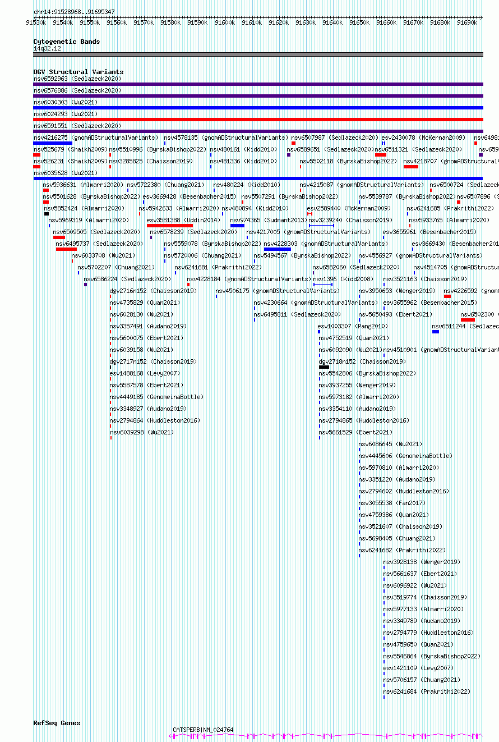Open esv3581388 (Uddin2014) label
This screenshot has height=742, width=499.
click(183, 220)
